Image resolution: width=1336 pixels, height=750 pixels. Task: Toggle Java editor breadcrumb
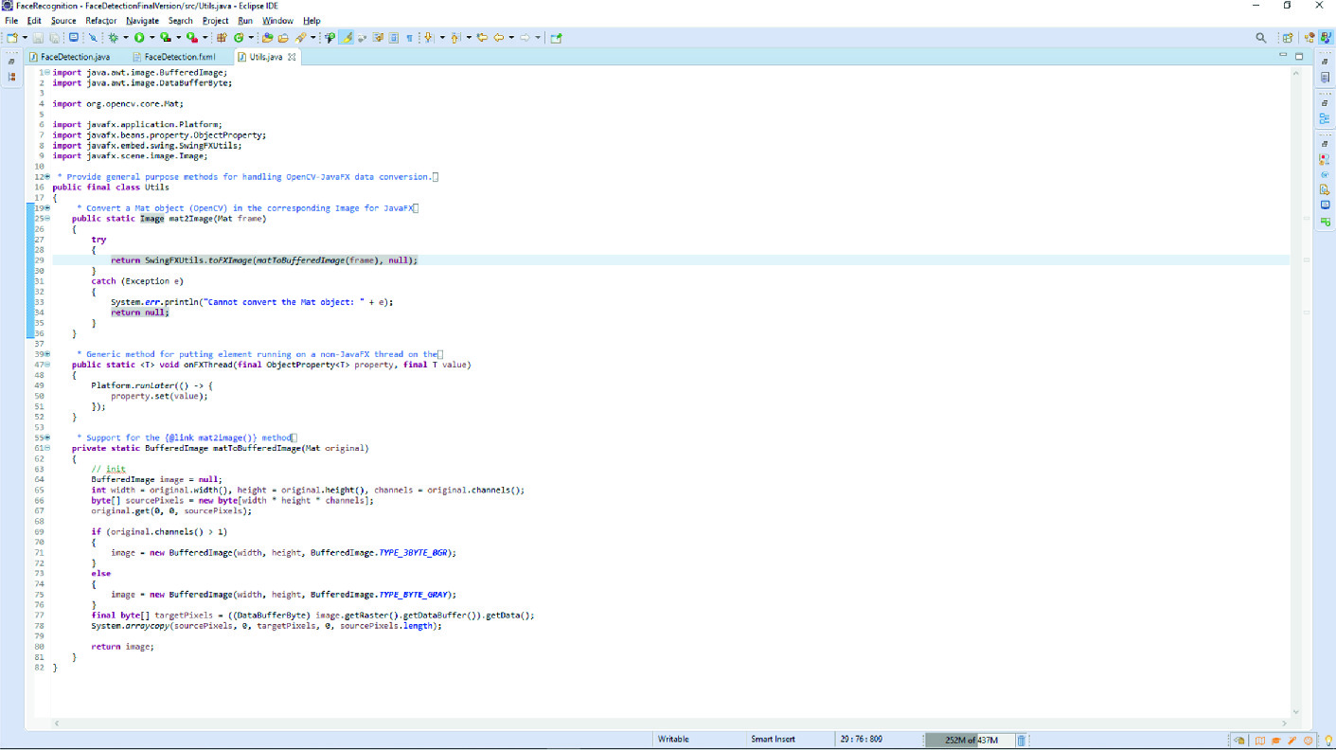tap(330, 38)
